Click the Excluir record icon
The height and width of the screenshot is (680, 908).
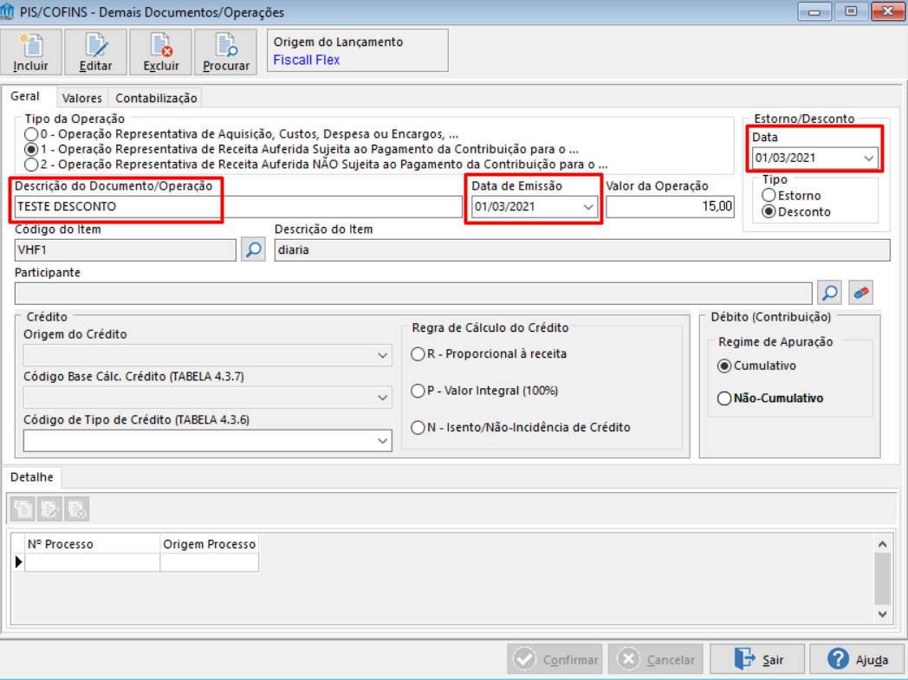[160, 52]
